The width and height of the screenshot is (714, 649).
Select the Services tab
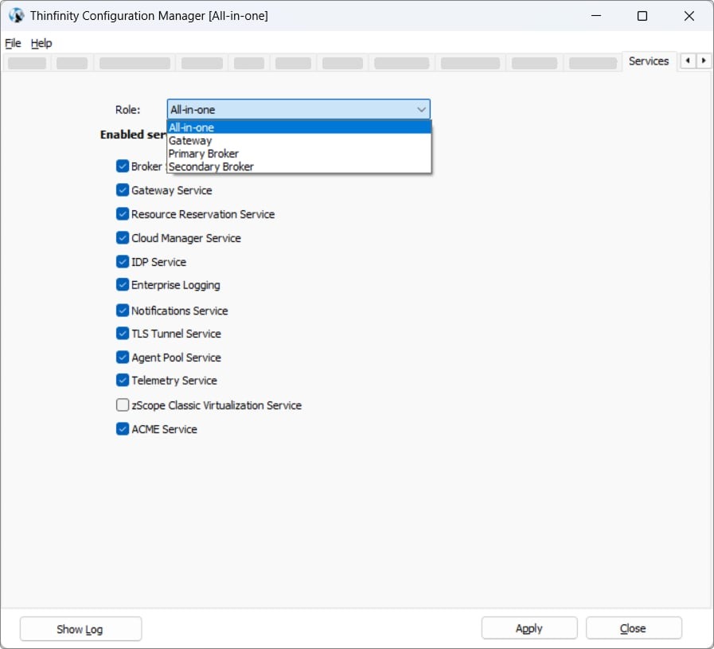649,61
